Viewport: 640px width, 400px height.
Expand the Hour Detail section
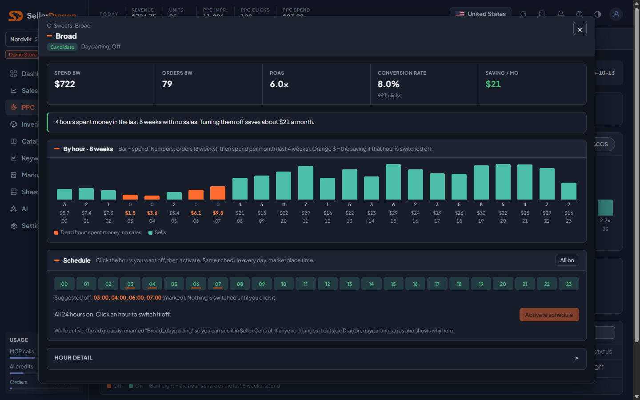click(x=316, y=358)
